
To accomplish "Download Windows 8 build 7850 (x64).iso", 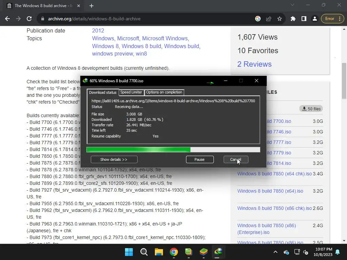I will (270, 191).
